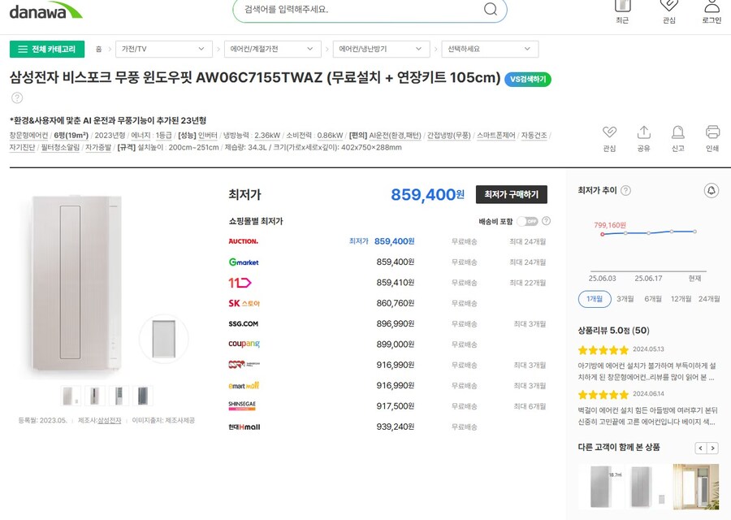The height and width of the screenshot is (520, 731).
Task: Open wishlist icon in top header
Action: [x=669, y=6]
